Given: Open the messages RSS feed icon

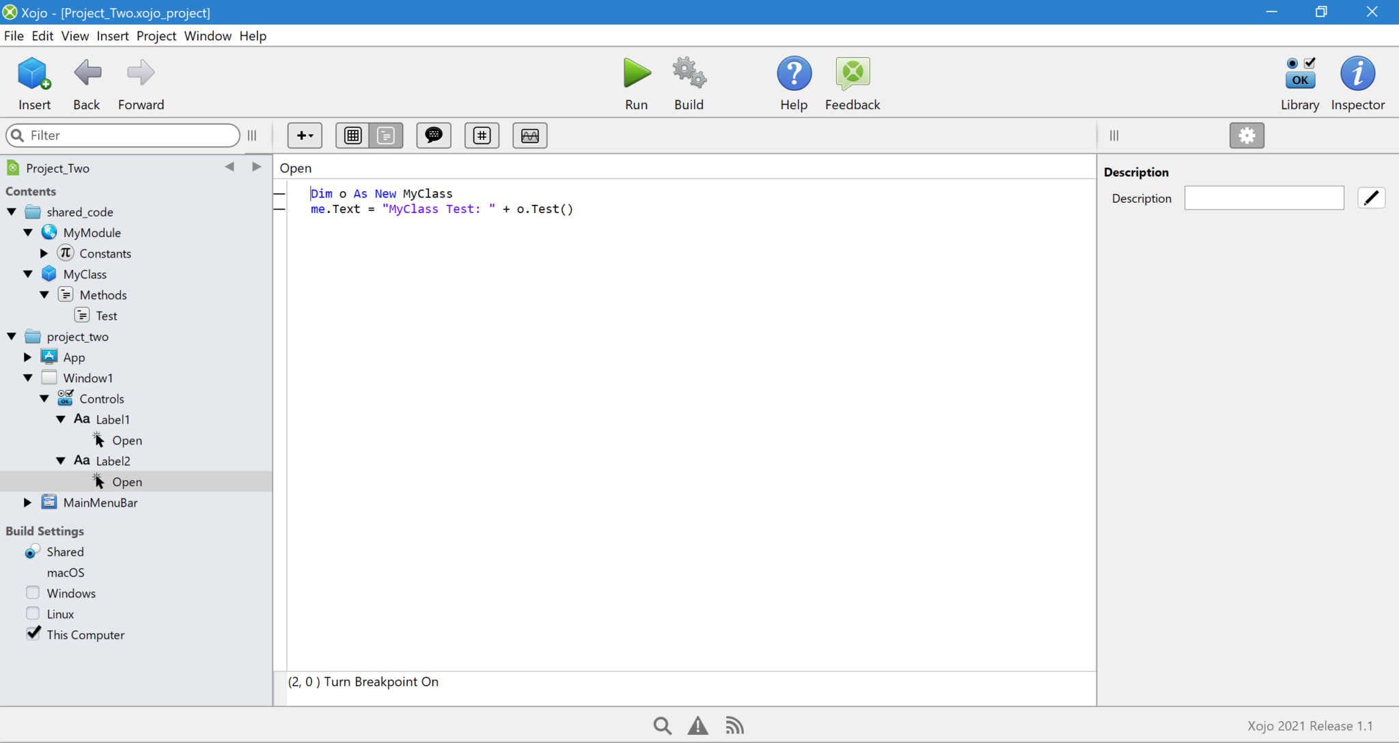Looking at the screenshot, I should point(734,725).
